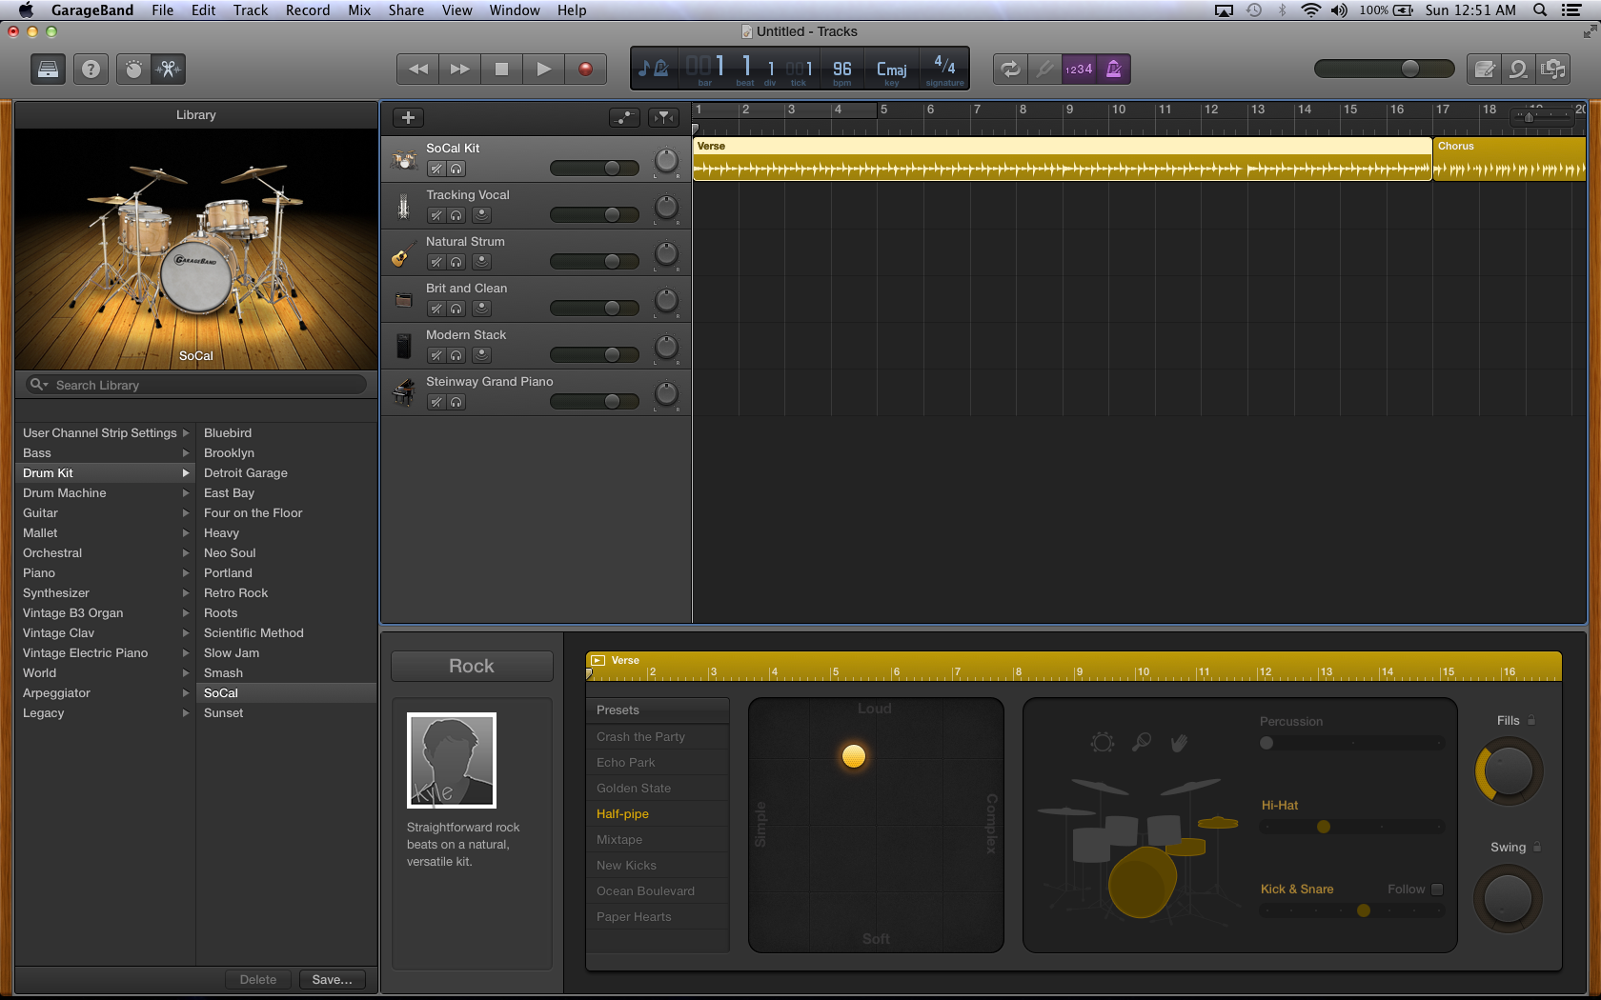Open the Share menu

pyautogui.click(x=406, y=10)
